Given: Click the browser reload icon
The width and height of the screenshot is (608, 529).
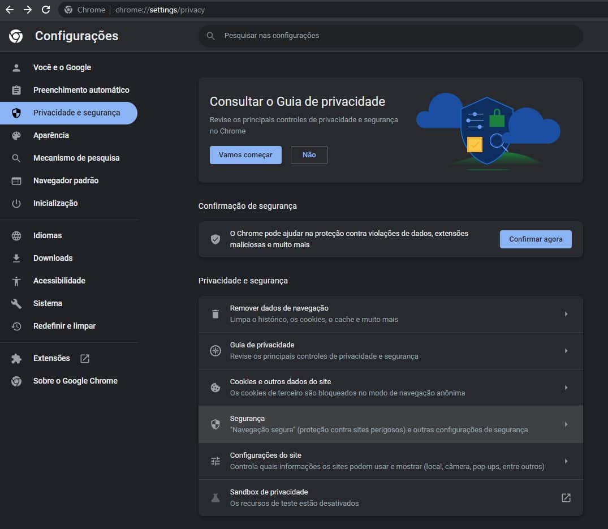Looking at the screenshot, I should tap(46, 10).
